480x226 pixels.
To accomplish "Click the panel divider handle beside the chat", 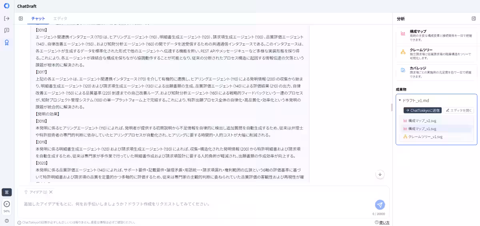I will pos(392,107).
